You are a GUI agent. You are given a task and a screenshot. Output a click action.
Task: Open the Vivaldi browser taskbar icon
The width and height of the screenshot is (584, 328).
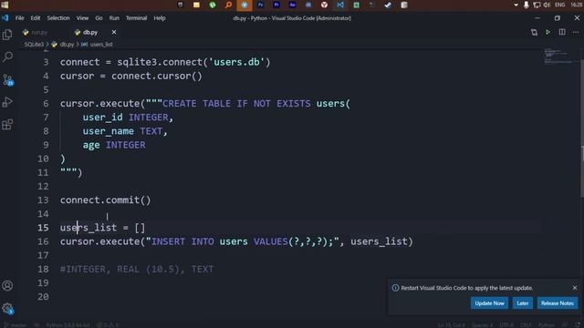pos(325,5)
